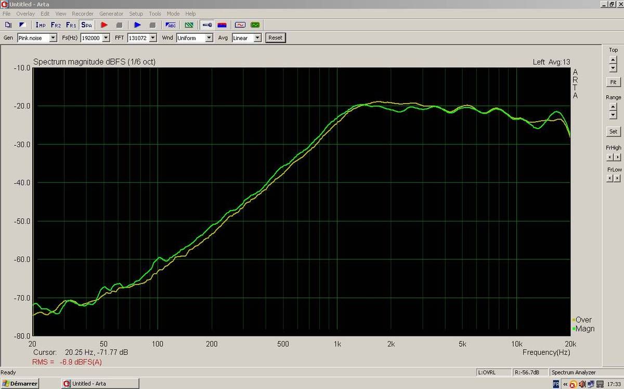Click the Over legend entry
Screen dimensions: 624x389
[582, 320]
